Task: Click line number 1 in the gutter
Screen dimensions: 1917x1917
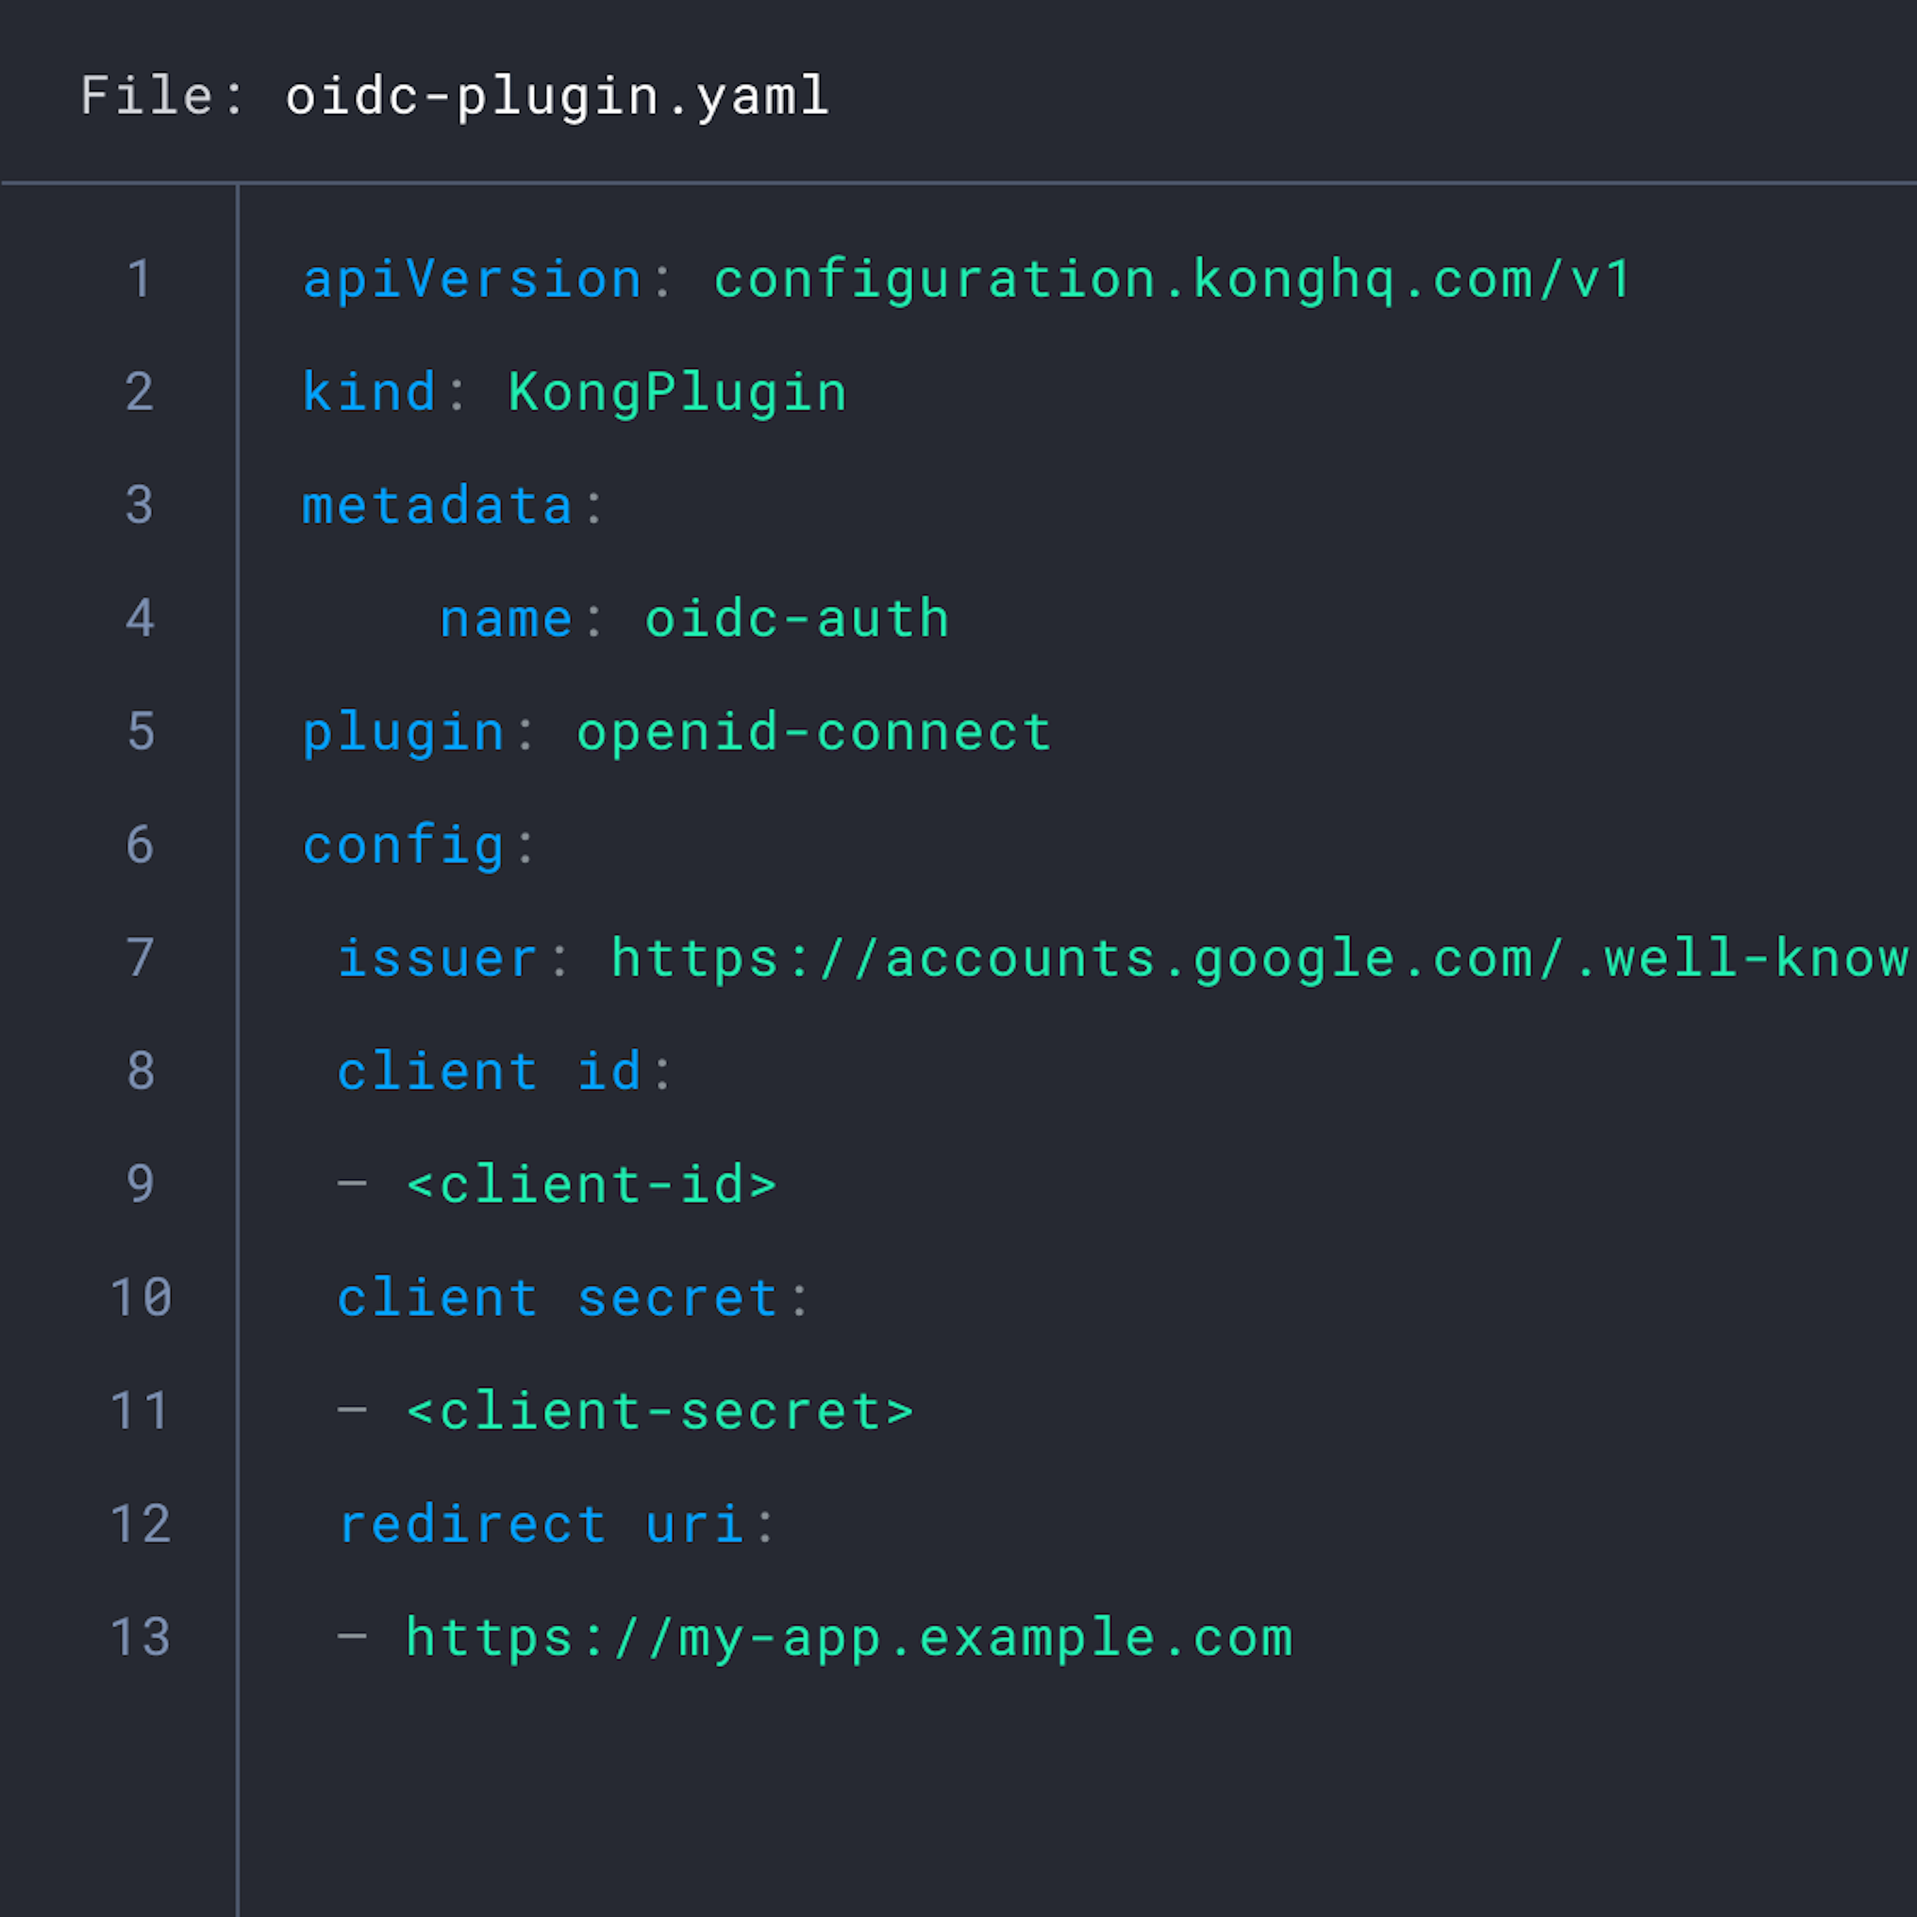Action: pyautogui.click(x=140, y=279)
